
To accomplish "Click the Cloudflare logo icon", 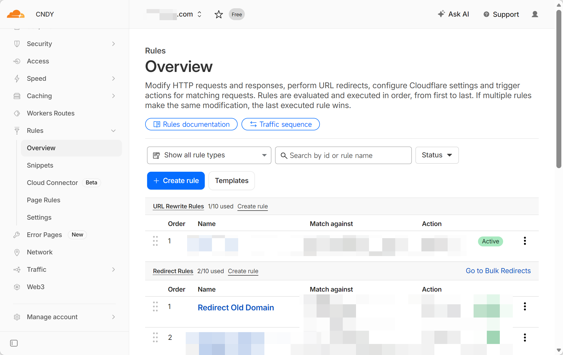I will coord(16,14).
